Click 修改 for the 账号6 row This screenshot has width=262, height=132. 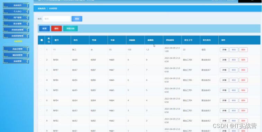[x=234, y=80]
